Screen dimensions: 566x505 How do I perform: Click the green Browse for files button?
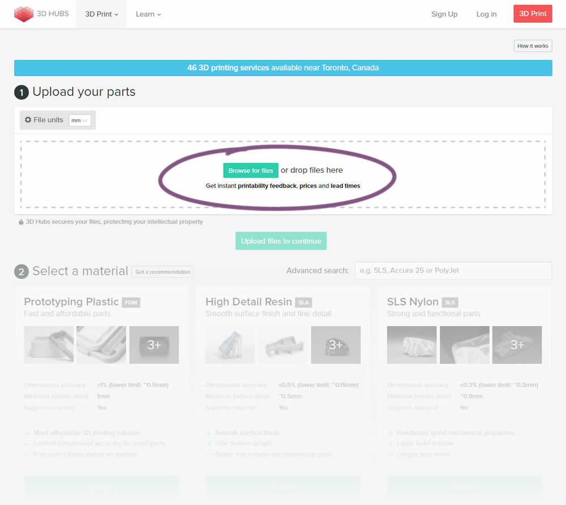point(251,170)
